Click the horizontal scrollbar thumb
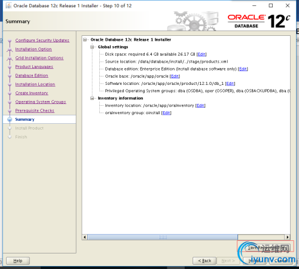This screenshot has width=299, height=269. 163,237
